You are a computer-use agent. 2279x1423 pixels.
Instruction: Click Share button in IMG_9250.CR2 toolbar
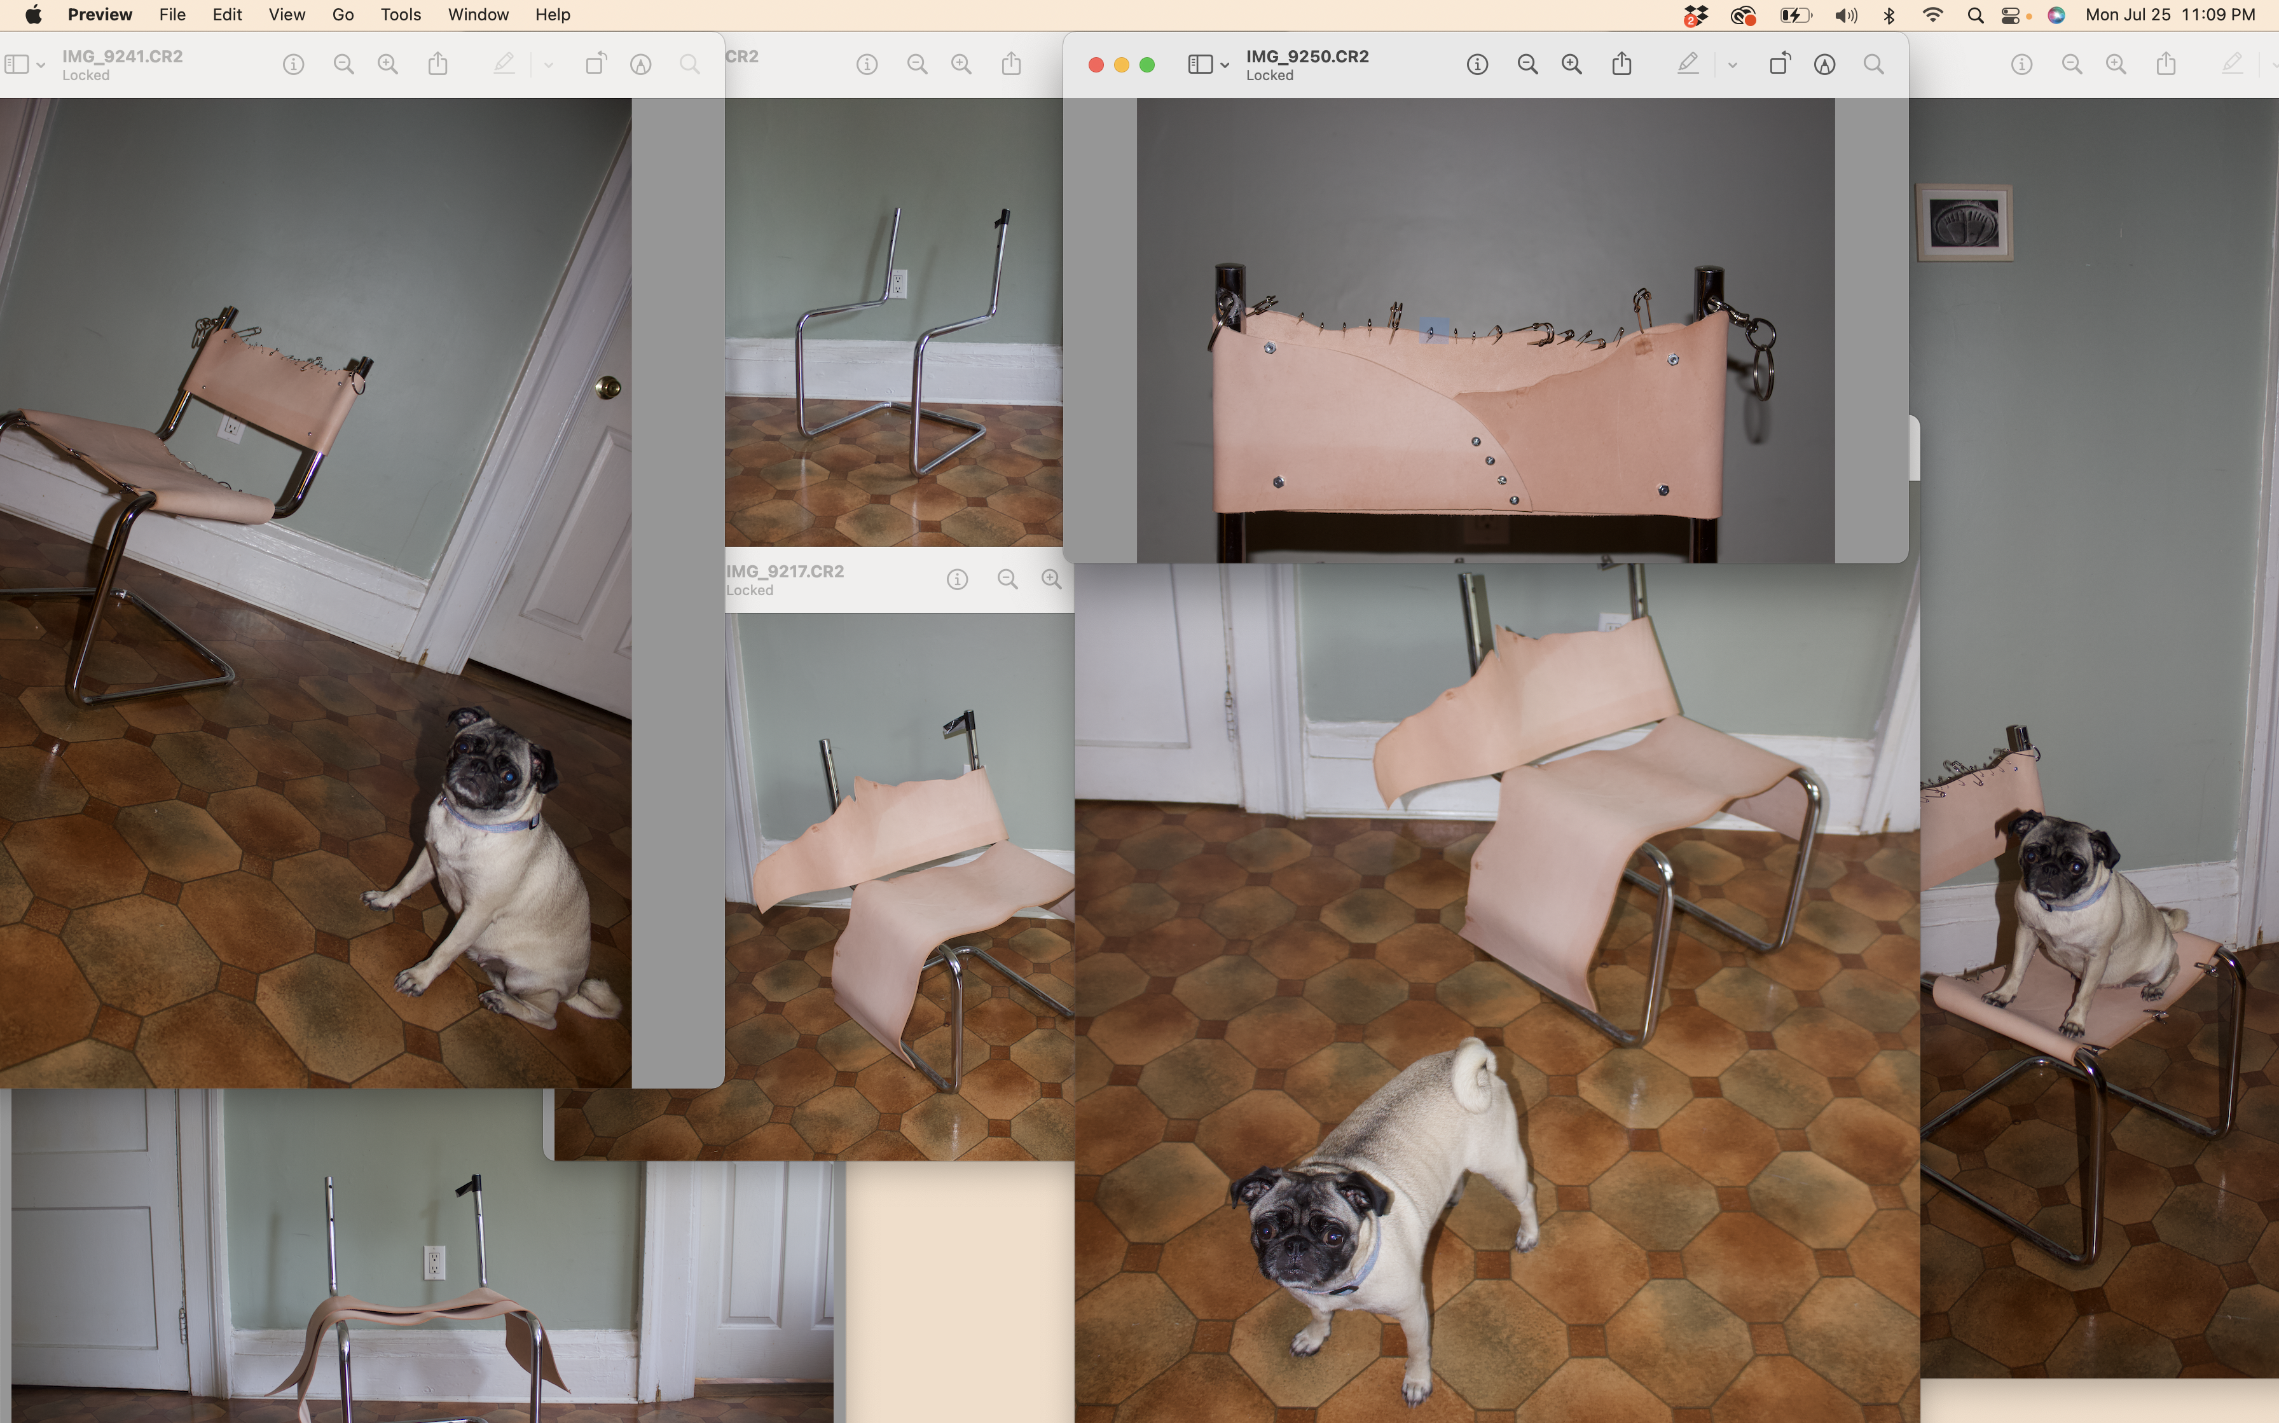pyautogui.click(x=1621, y=64)
